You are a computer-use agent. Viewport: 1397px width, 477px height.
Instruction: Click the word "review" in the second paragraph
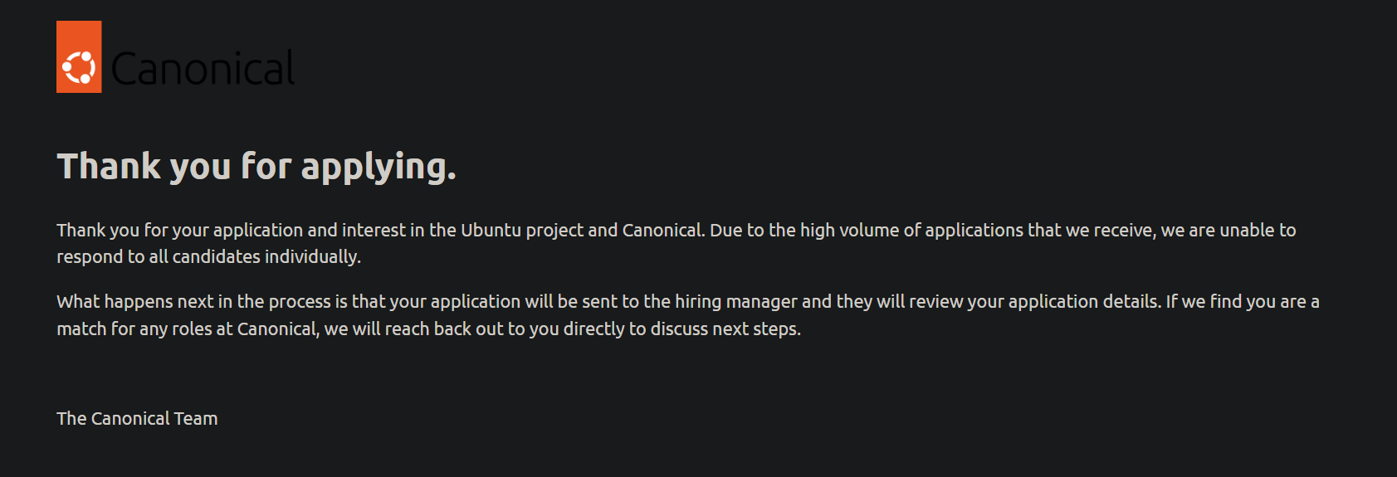[x=935, y=301]
